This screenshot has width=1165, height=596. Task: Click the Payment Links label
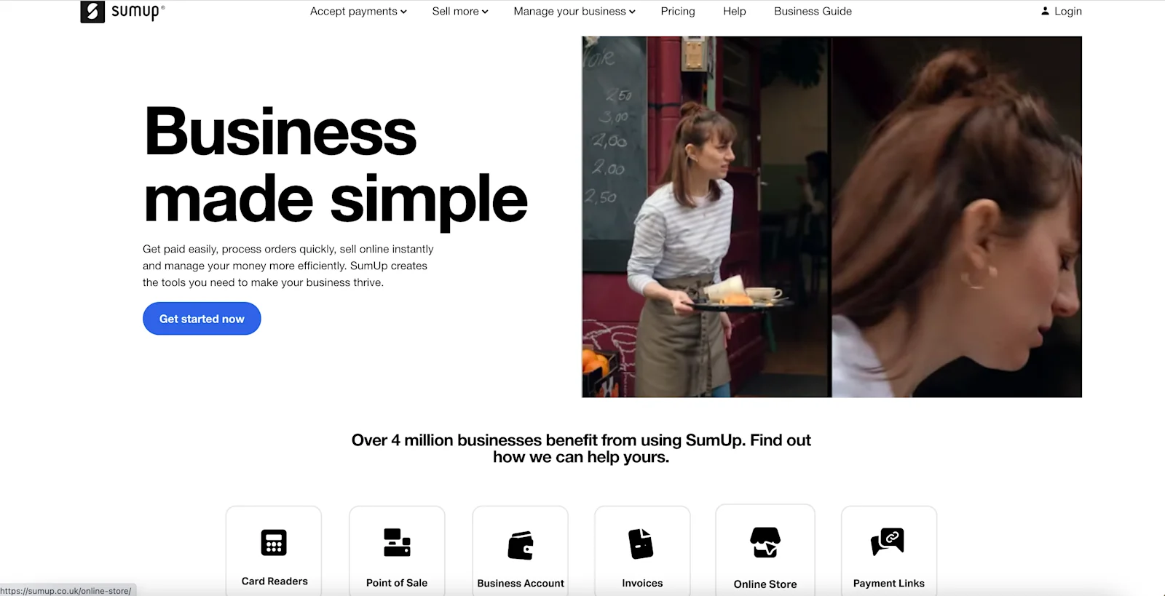[888, 584]
